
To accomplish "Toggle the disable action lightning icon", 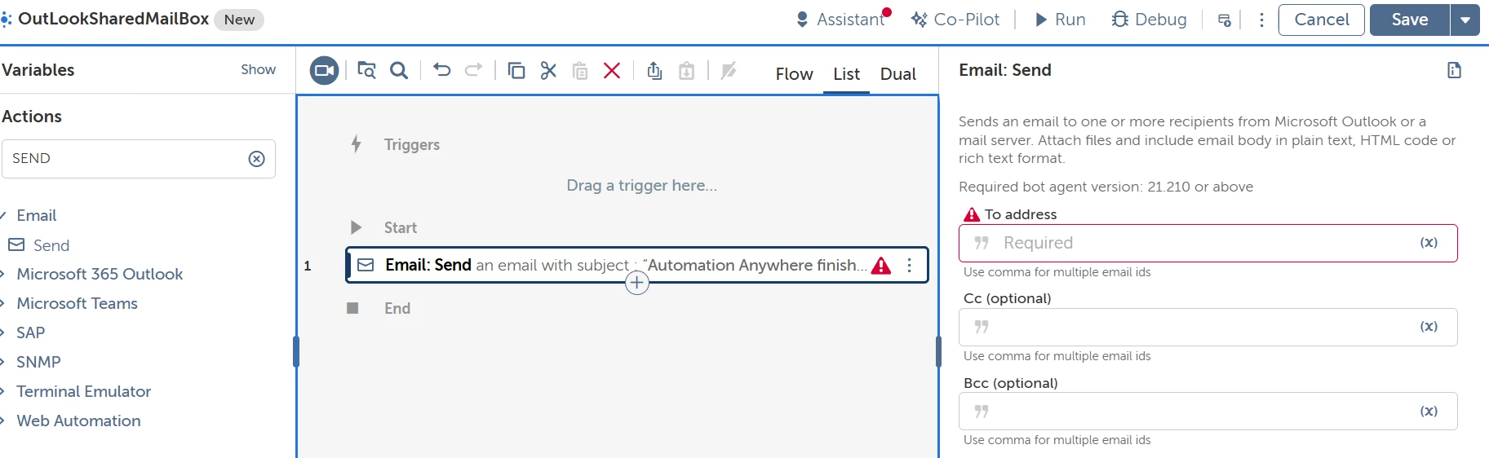I will coord(729,71).
